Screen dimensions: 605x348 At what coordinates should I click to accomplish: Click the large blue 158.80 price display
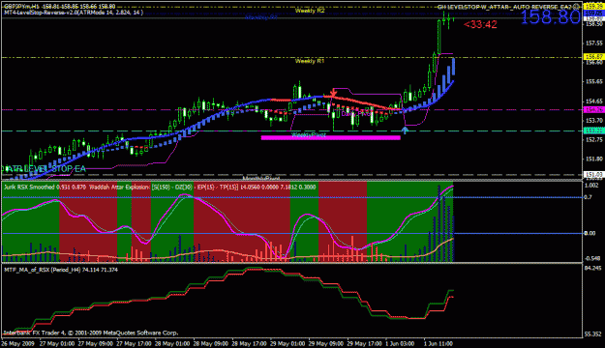click(x=551, y=17)
